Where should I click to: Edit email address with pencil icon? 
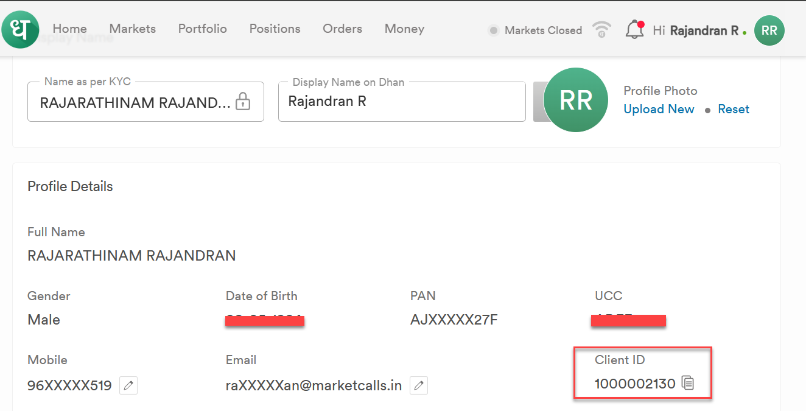click(419, 385)
